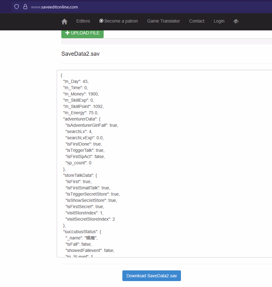
Task: Go to the site home icon
Action: (64, 21)
